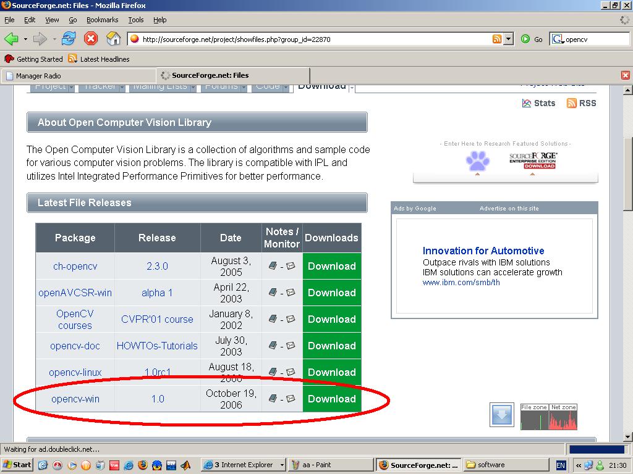Screen dimensions: 633x474
Task: Expand the 3 Internet Explorer taskbar group
Action: point(283,465)
